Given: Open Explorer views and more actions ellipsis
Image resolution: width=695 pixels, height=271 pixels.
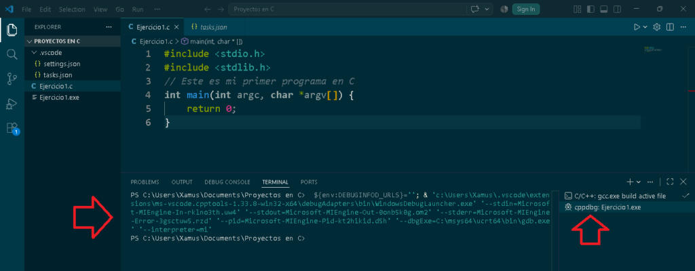Looking at the screenshot, I should point(109,27).
